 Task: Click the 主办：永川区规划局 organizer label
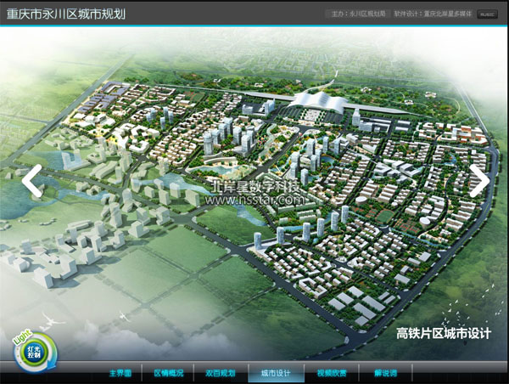pyautogui.click(x=356, y=14)
